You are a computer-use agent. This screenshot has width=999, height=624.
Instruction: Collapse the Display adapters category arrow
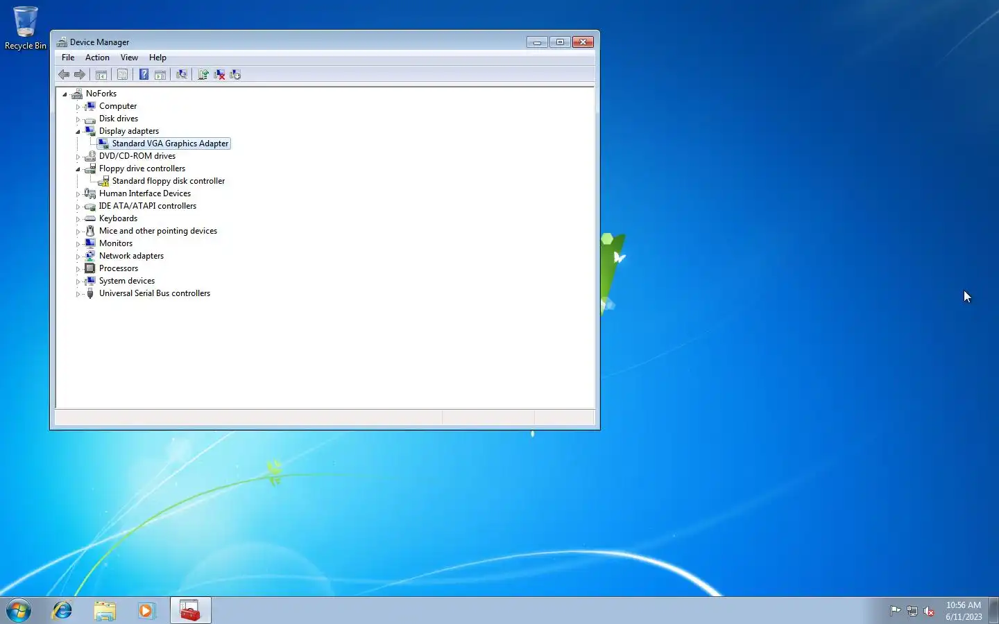coord(78,132)
